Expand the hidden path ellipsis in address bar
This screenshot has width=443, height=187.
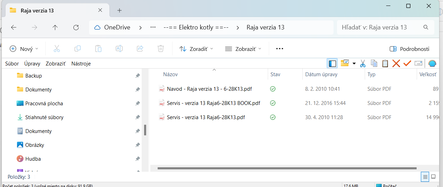(x=153, y=27)
